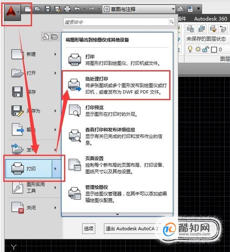This screenshot has height=252, width=230.
Task: Click the 退出 Autodesk AutoCAD button
Action: point(132,228)
